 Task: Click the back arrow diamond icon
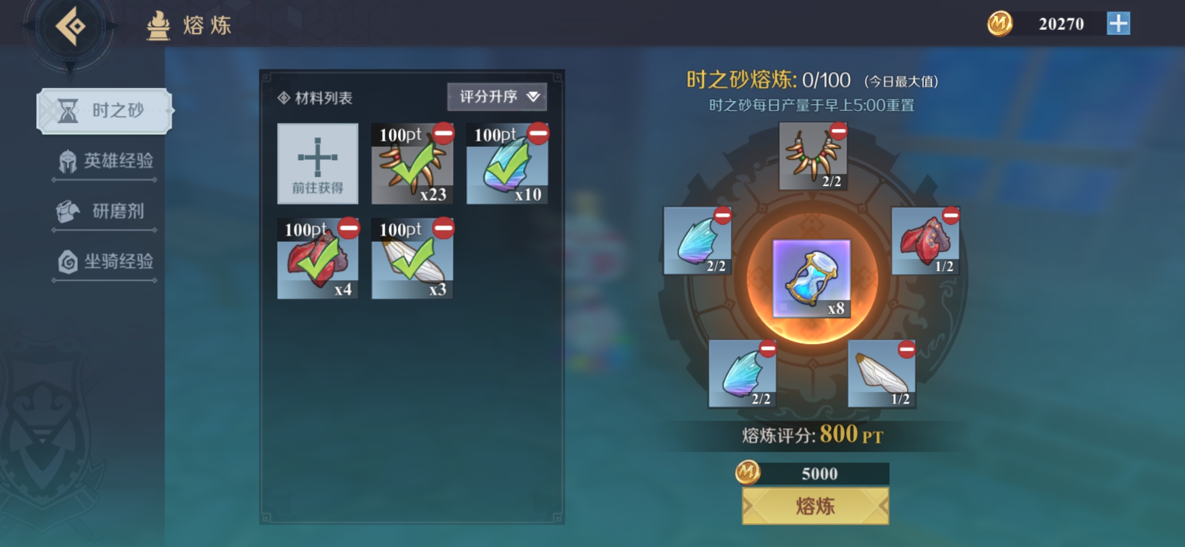tap(71, 25)
